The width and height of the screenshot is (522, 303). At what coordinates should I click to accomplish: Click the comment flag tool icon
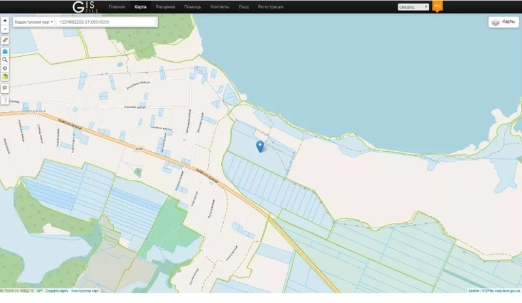click(5, 88)
